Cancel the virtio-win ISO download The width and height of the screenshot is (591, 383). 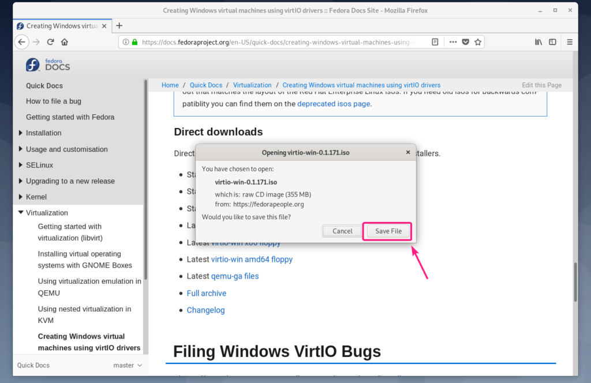342,231
